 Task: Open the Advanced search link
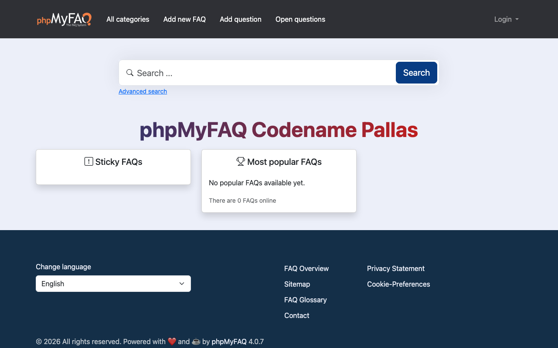[x=143, y=91]
